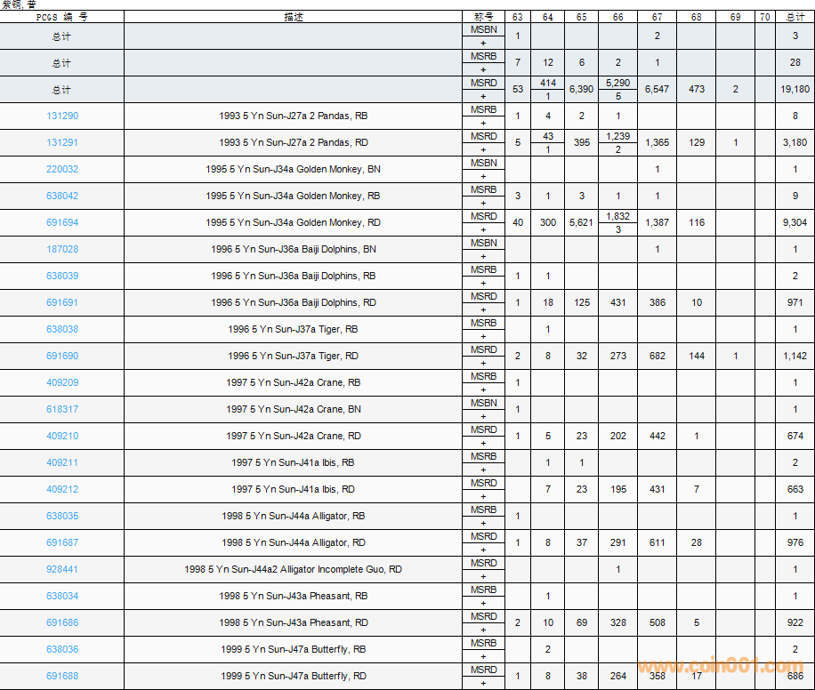
Task: Click the 691688 Butterfly RD link
Action: click(x=62, y=677)
